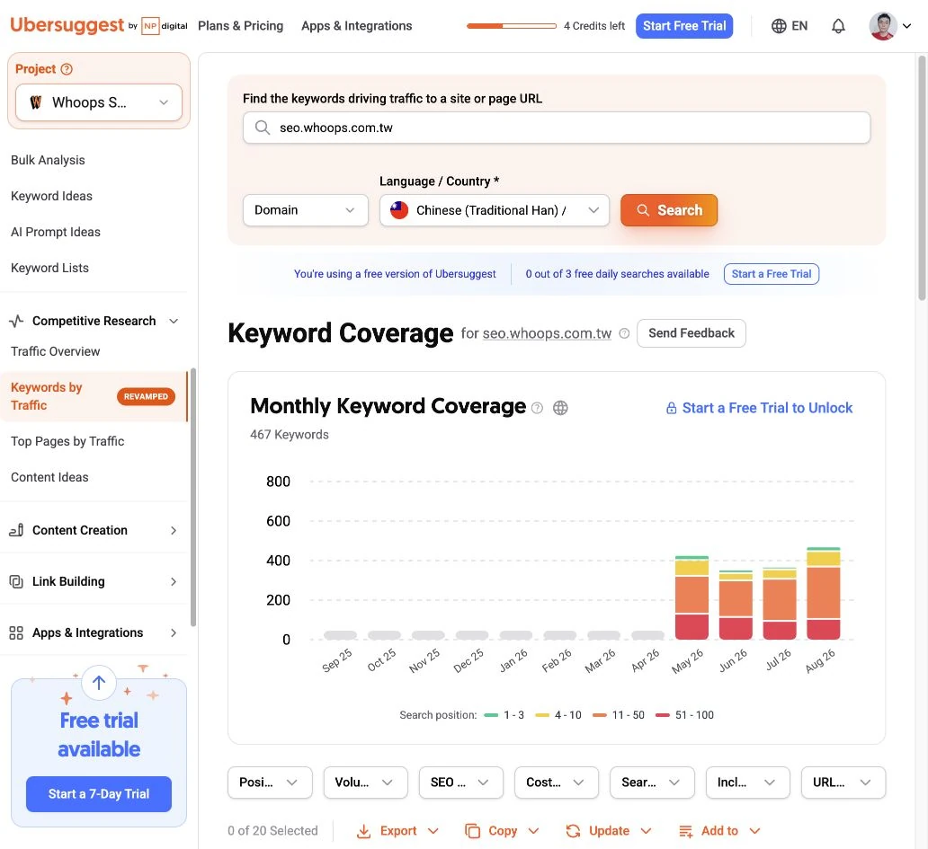928x849 pixels.
Task: Open the Volu... filter dropdown
Action: [x=365, y=783]
